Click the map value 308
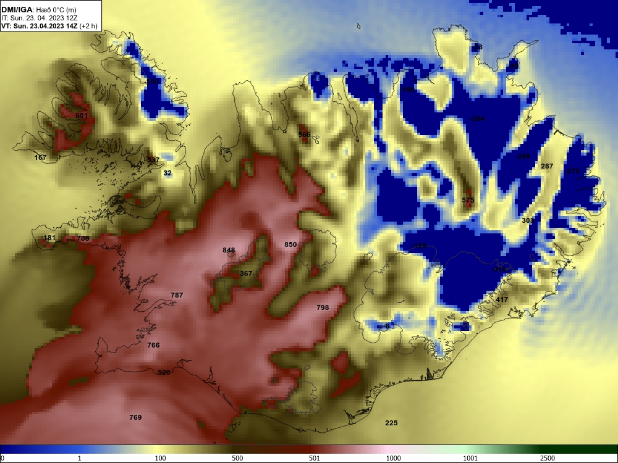 [x=528, y=220]
